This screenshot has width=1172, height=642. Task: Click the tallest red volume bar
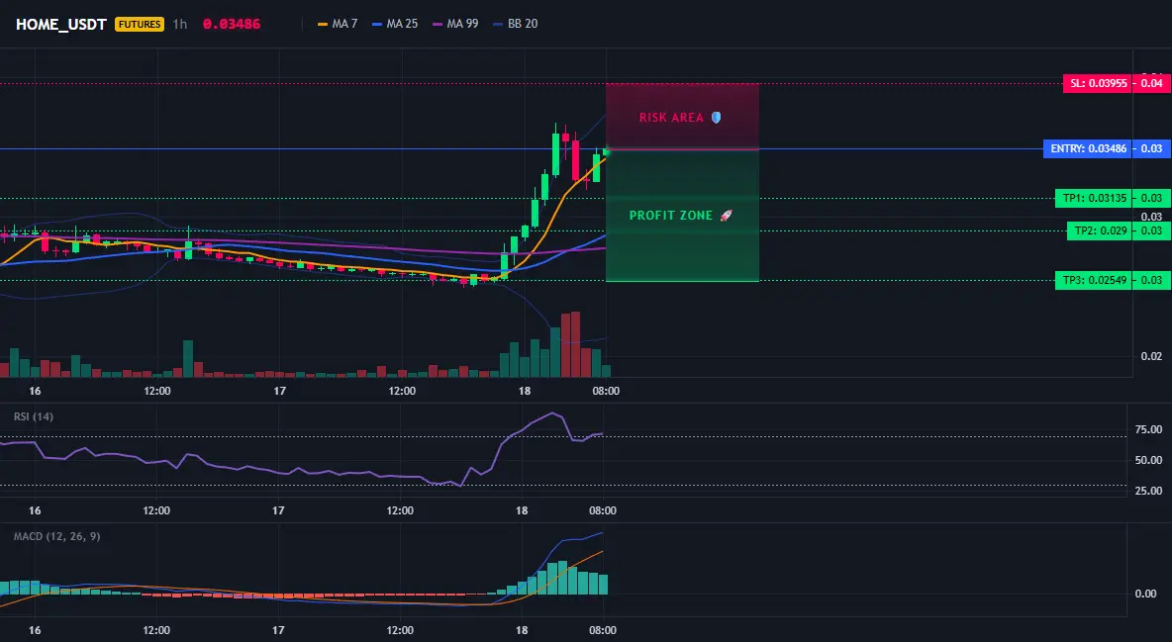click(575, 344)
